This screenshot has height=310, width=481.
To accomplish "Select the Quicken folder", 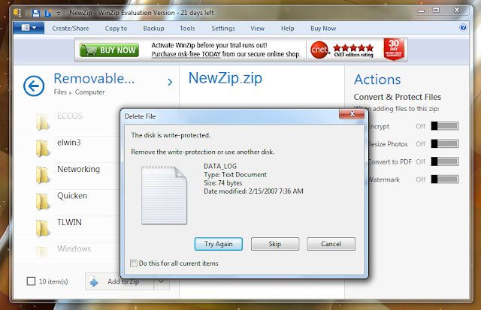I will pos(72,196).
